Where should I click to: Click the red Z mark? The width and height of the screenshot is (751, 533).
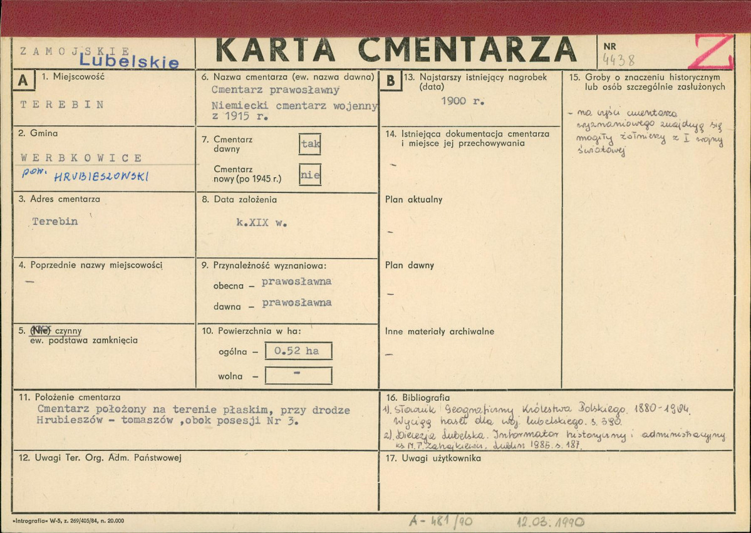(x=711, y=51)
